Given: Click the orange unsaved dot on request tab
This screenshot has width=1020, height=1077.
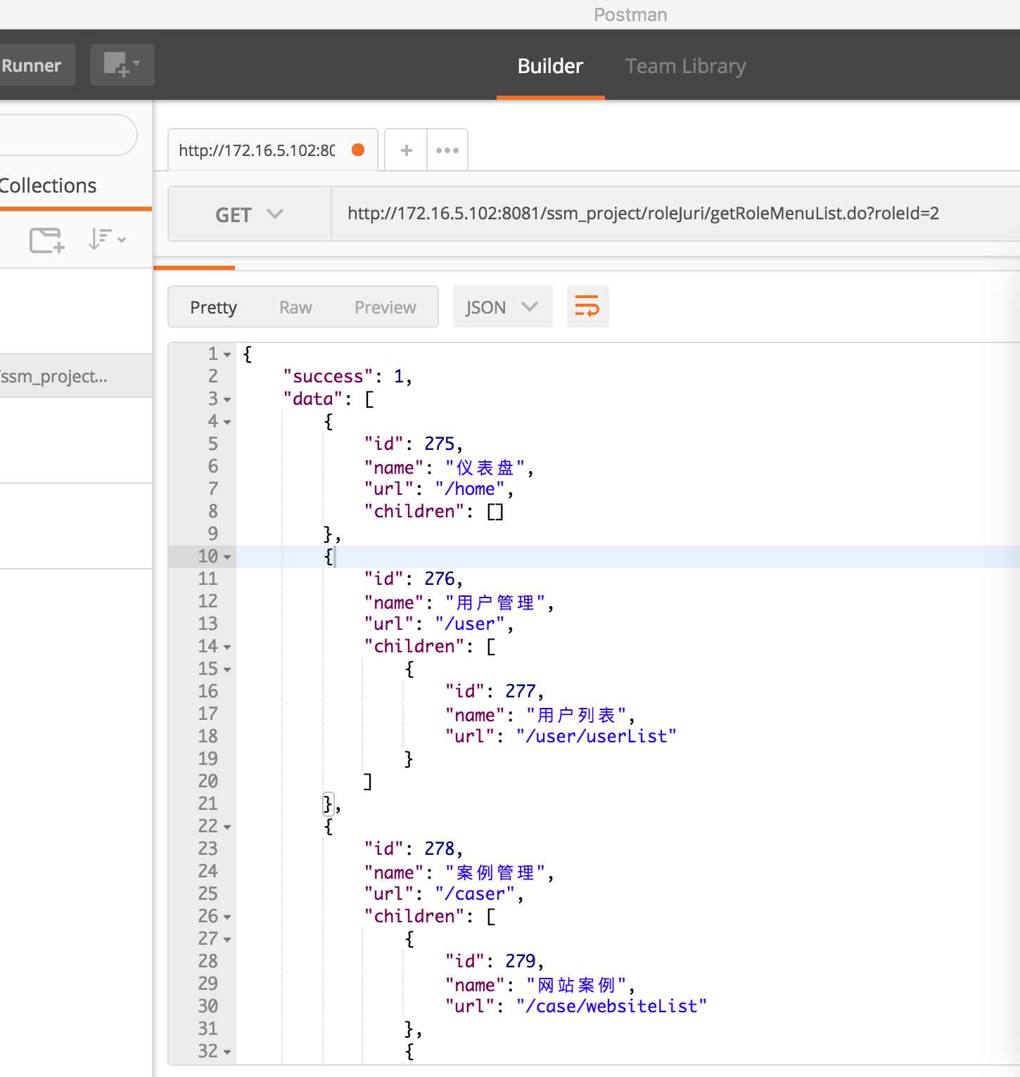Looking at the screenshot, I should 358,150.
